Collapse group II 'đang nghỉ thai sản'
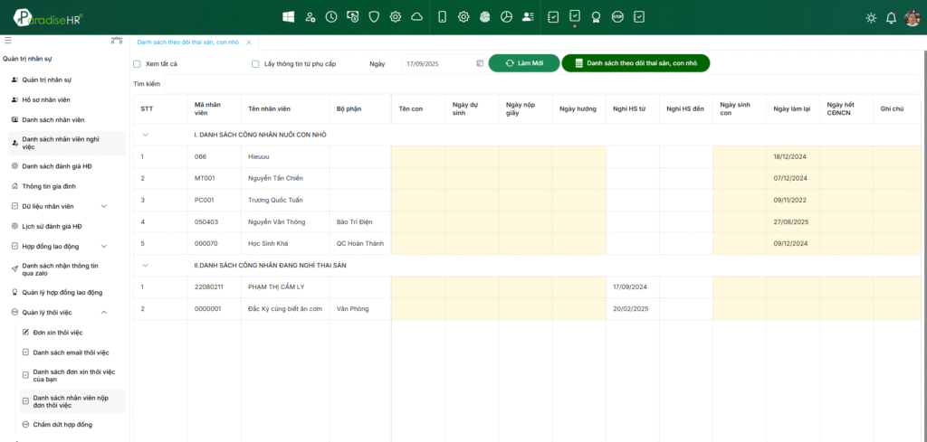927x442 pixels. point(146,265)
